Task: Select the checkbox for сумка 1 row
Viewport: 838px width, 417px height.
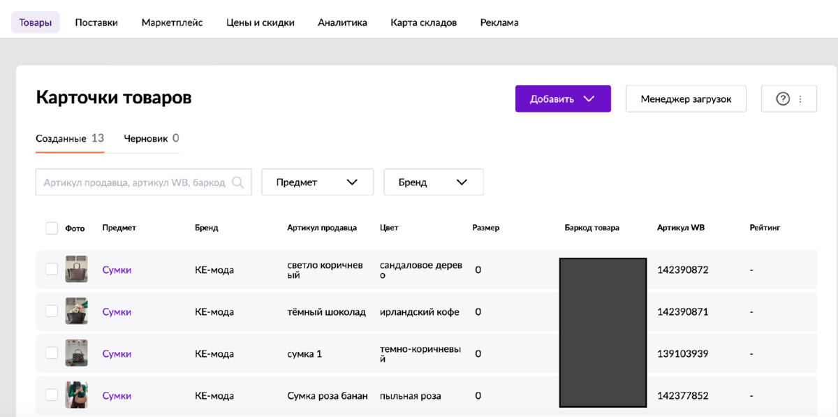Action: (x=52, y=353)
